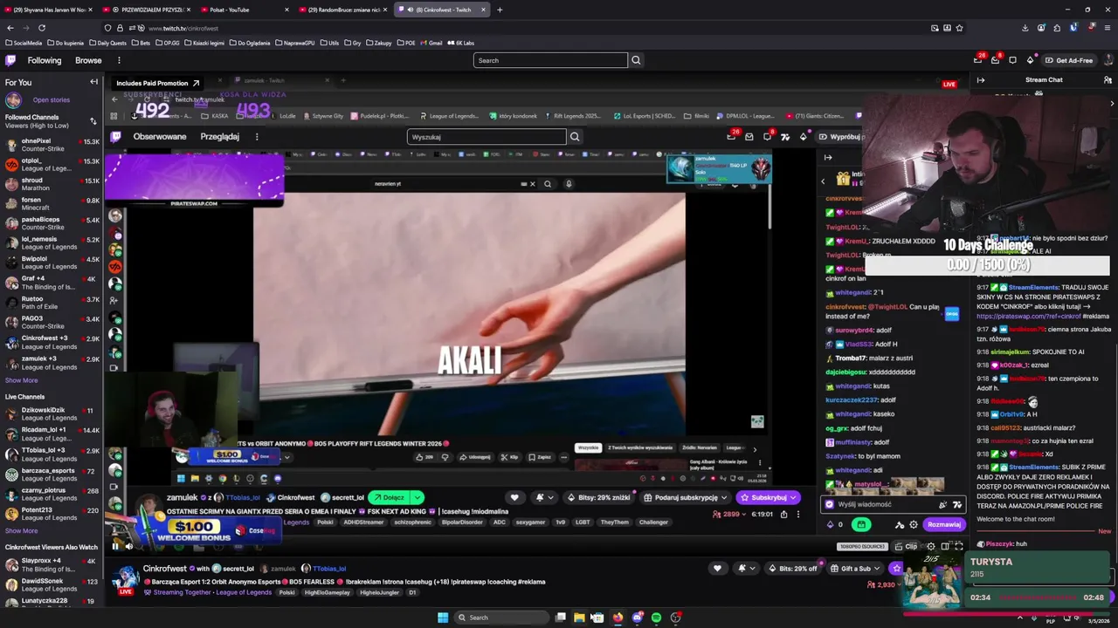Open Spotify from the taskbar
The image size is (1118, 628).
[656, 618]
